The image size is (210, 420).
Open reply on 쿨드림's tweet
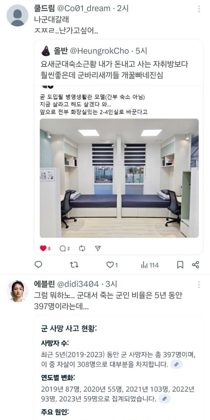point(38,265)
